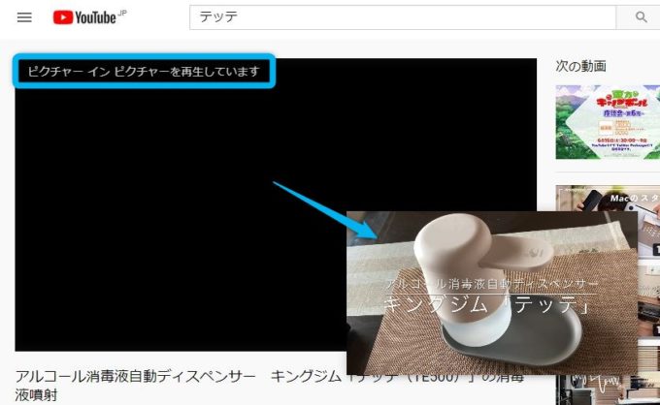Click the 次の動画 heading
Image resolution: width=660 pixels, height=405 pixels.
tap(580, 66)
